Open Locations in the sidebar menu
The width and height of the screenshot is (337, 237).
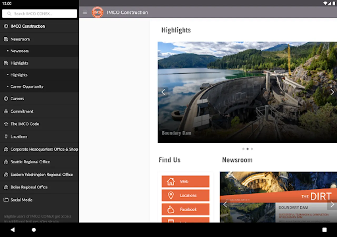click(x=39, y=137)
